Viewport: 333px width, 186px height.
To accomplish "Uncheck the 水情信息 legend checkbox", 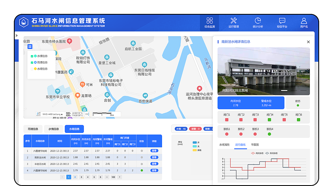I will click(x=32, y=56).
